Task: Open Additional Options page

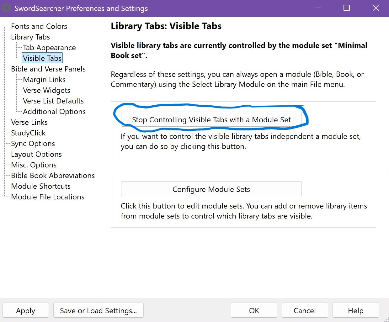Action: pos(54,112)
